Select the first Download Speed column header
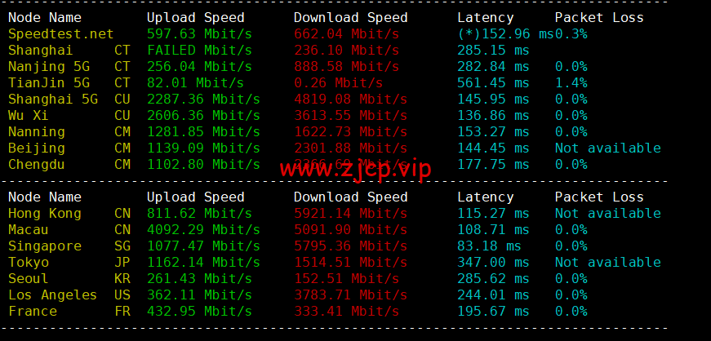The image size is (711, 341). [x=350, y=18]
